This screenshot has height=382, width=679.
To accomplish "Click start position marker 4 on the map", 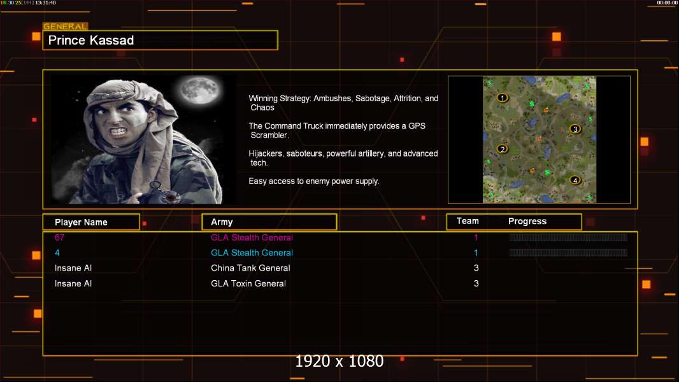I will pos(575,180).
